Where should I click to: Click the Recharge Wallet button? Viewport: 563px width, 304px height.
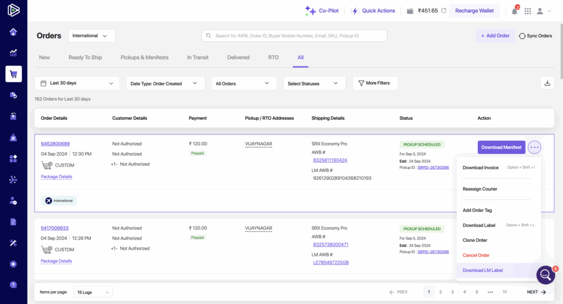pos(474,11)
